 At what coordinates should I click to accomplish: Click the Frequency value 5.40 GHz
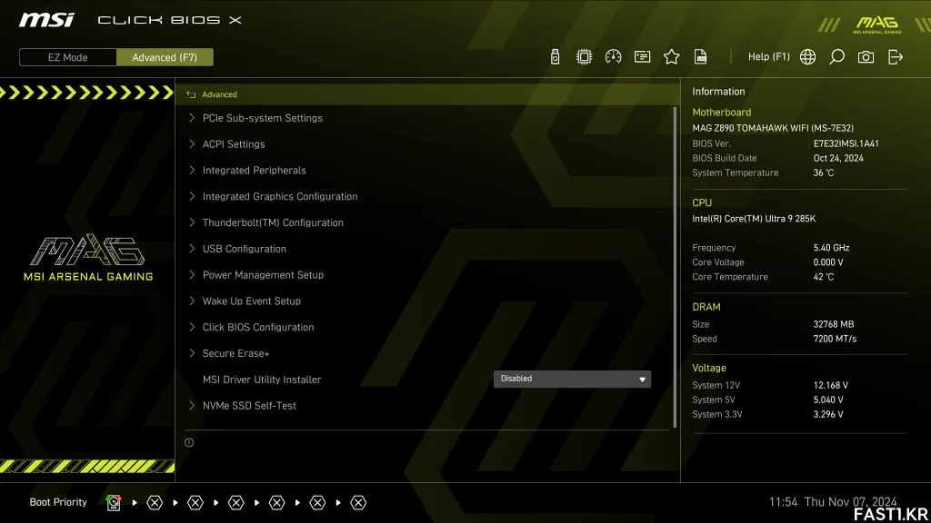831,248
